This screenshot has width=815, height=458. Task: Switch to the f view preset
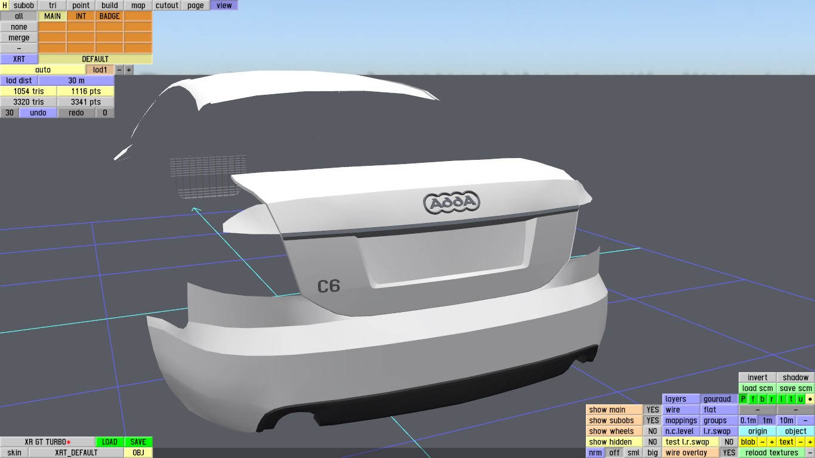point(753,399)
